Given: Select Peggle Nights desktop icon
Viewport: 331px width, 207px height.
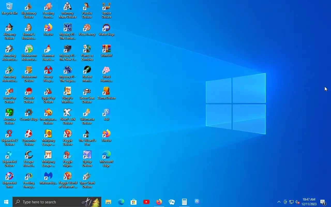Looking at the screenshot, I should 67,159.
